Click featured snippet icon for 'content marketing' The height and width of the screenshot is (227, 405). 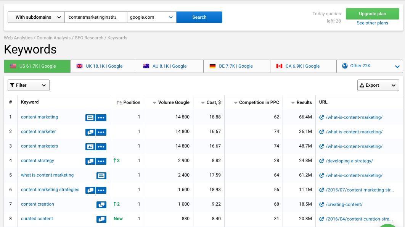click(x=90, y=118)
